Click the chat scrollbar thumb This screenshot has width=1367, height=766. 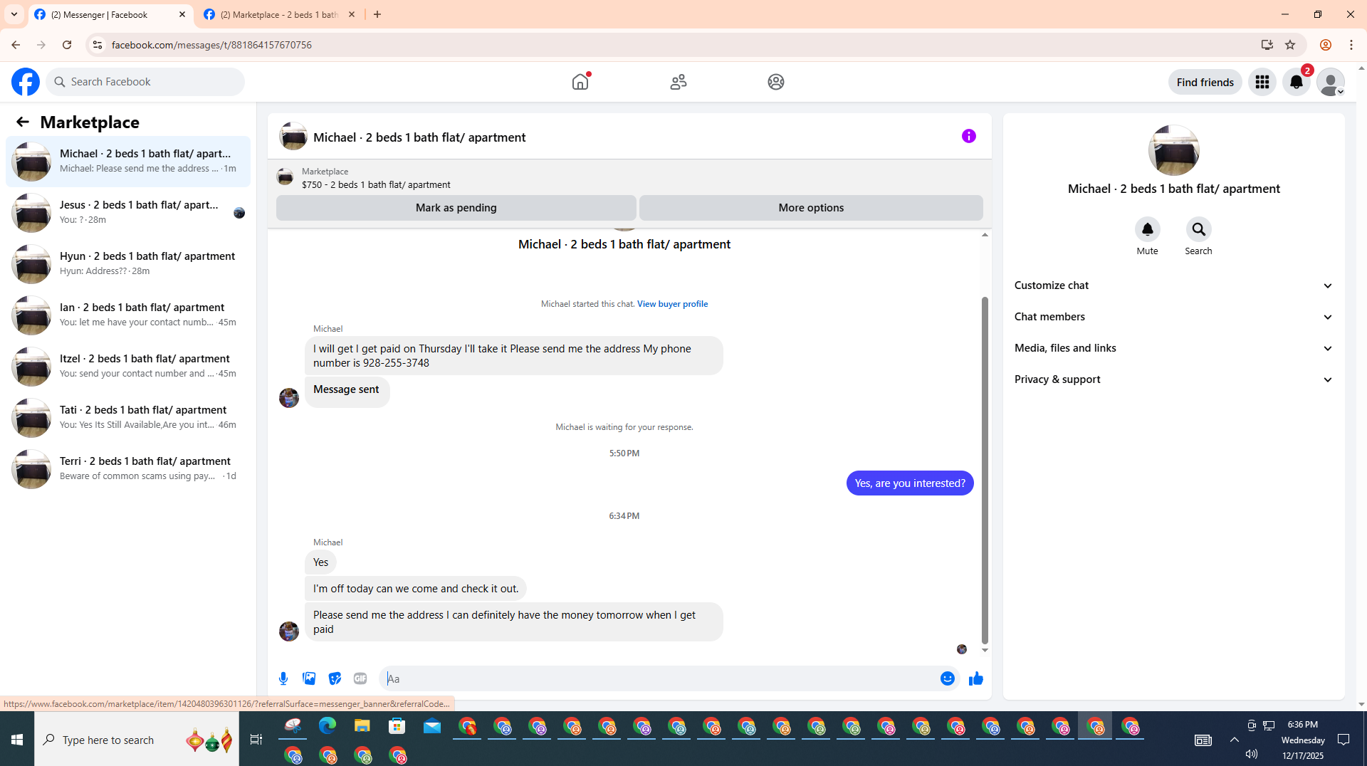[985, 470]
